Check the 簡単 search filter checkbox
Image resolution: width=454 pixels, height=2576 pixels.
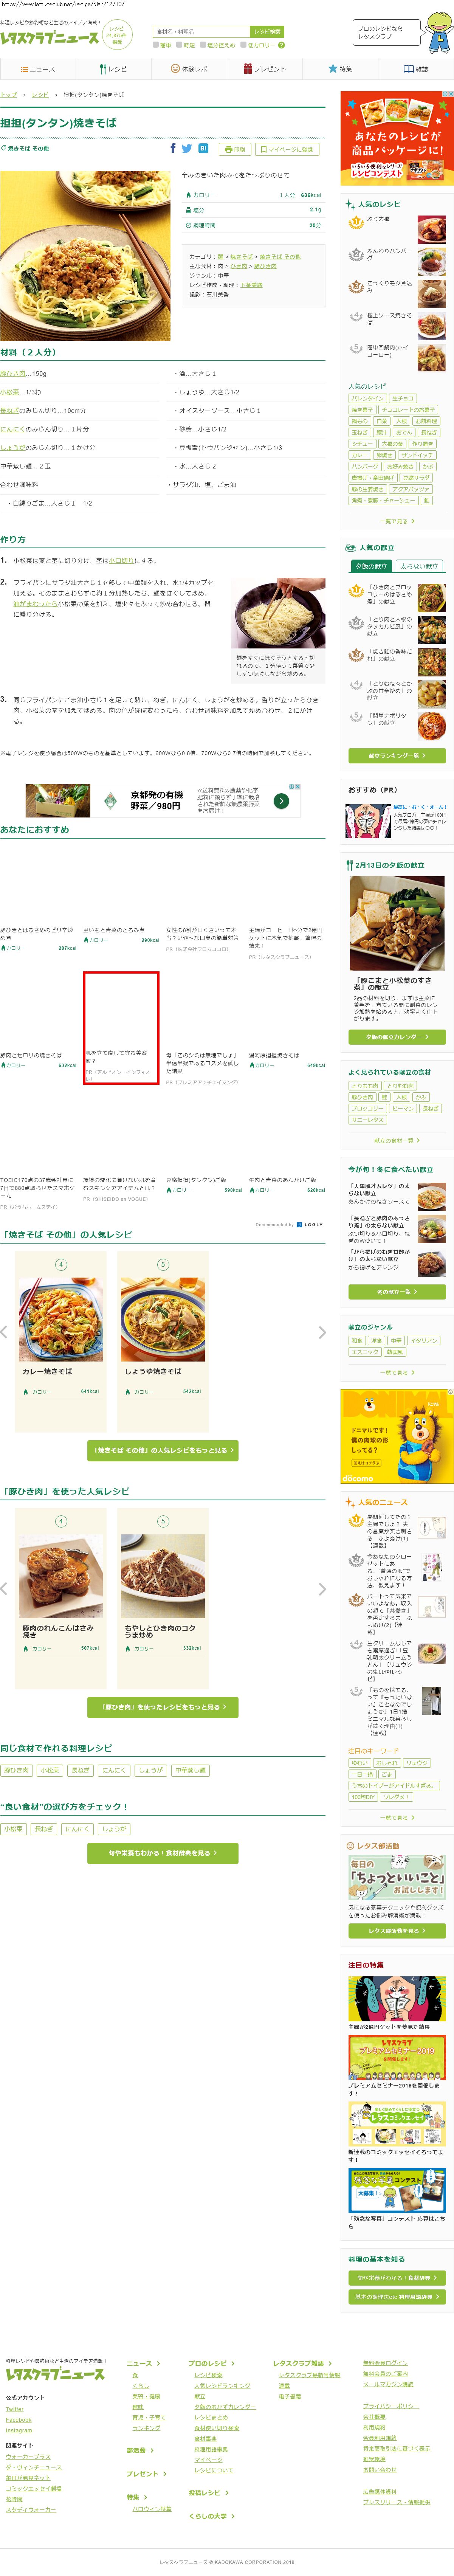pos(156,45)
